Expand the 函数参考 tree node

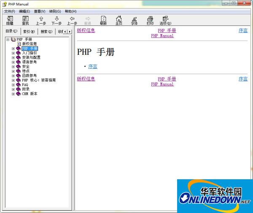pos(13,75)
